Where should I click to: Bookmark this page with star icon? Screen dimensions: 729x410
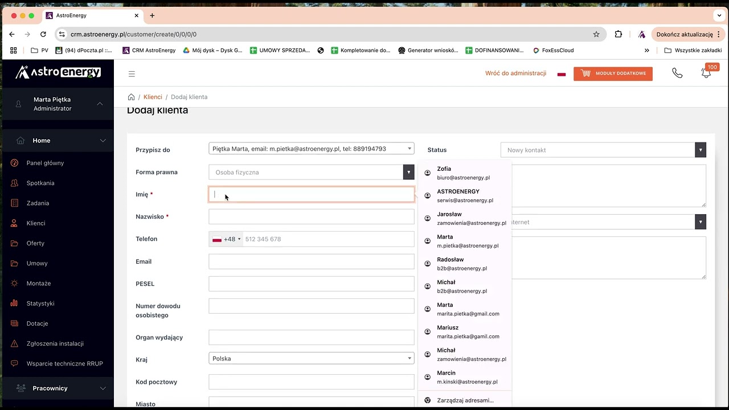pyautogui.click(x=596, y=34)
